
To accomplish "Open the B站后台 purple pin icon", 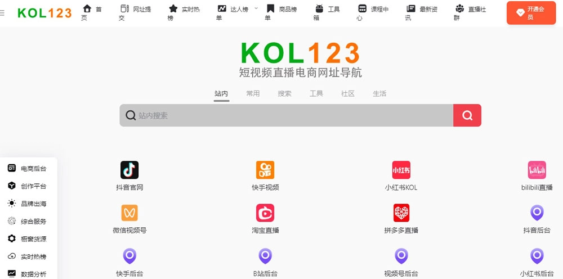I will 265,256.
